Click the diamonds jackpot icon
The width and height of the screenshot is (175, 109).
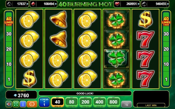point(33,4)
